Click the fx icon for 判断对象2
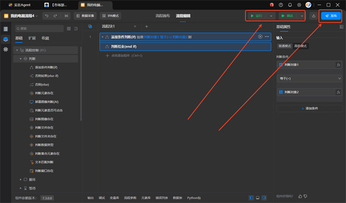The width and height of the screenshot is (346, 203). (339, 92)
